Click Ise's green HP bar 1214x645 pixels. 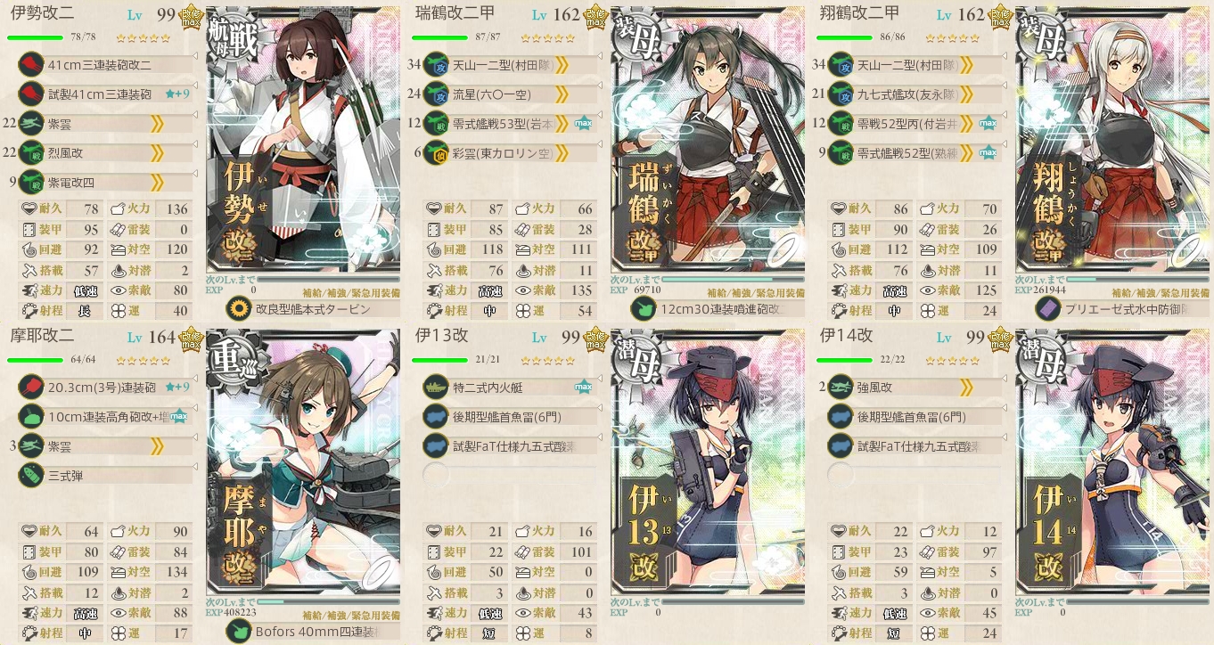(x=35, y=37)
